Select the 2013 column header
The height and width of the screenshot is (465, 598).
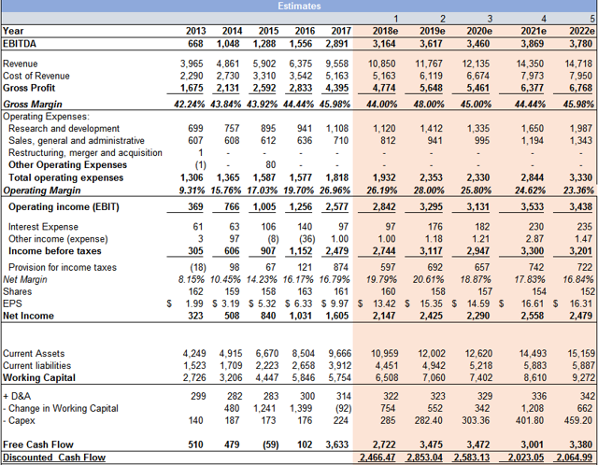pos(195,31)
